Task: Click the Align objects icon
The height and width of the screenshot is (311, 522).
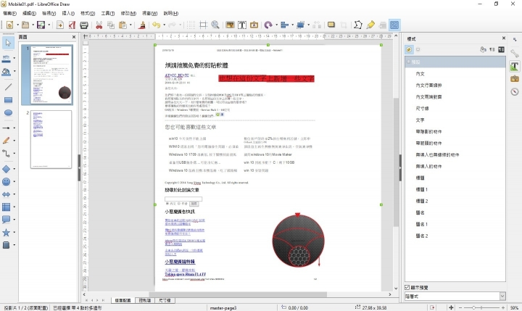Action: tap(284, 25)
